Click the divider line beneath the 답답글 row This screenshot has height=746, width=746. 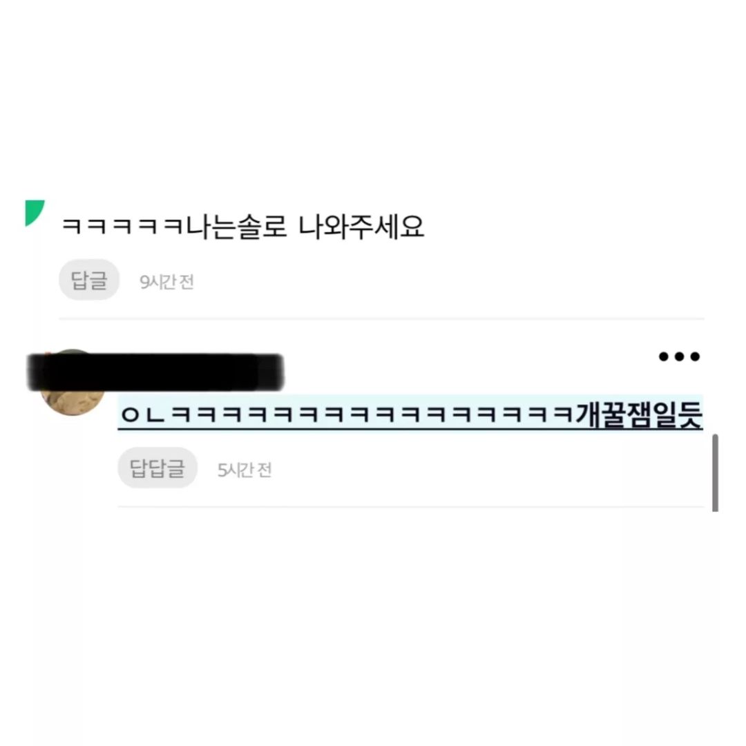411,507
